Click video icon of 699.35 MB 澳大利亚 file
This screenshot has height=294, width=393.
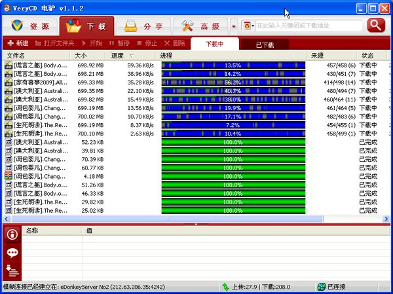(x=9, y=91)
